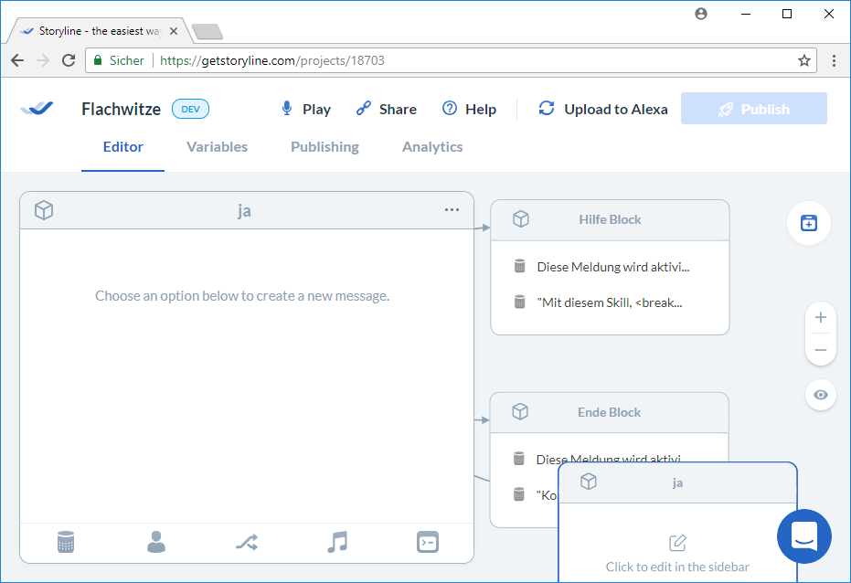This screenshot has height=583, width=851.
Task: Go to the Analytics tab
Action: pyautogui.click(x=432, y=147)
